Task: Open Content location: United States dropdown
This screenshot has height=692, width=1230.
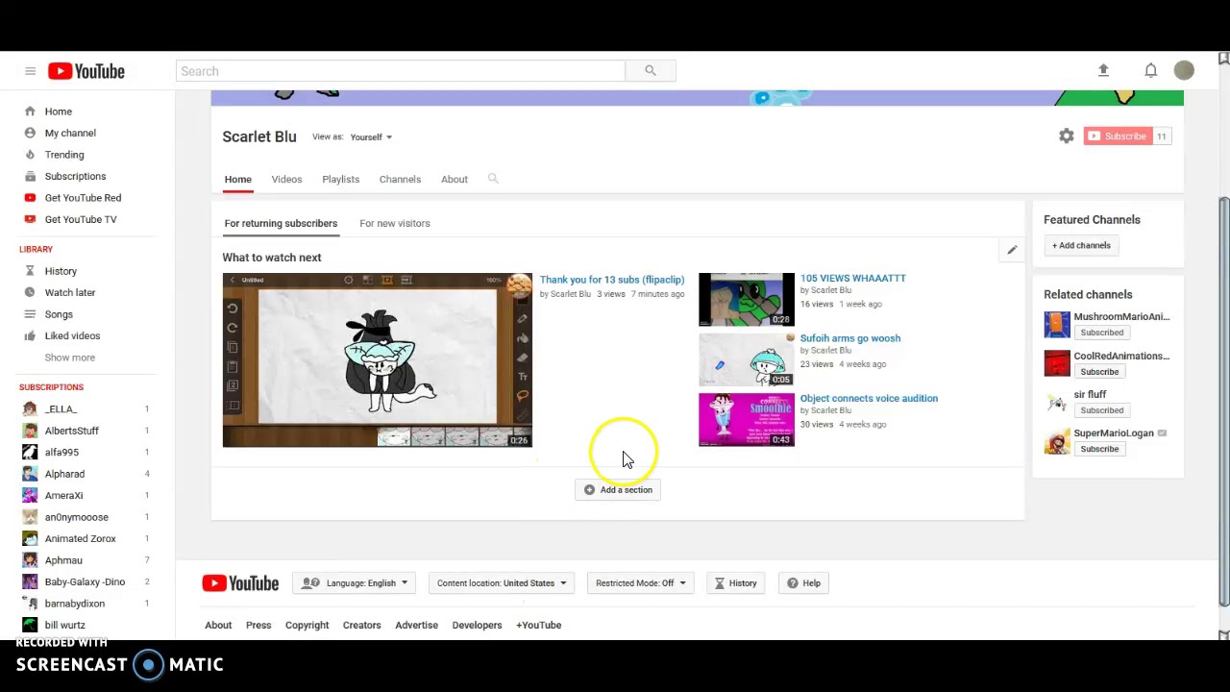Action: coord(501,583)
